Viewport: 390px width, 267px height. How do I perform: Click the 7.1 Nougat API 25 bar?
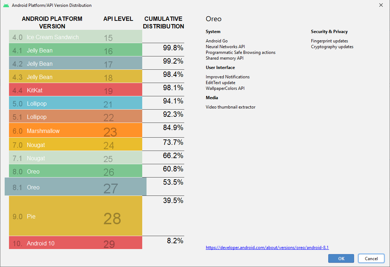75,158
